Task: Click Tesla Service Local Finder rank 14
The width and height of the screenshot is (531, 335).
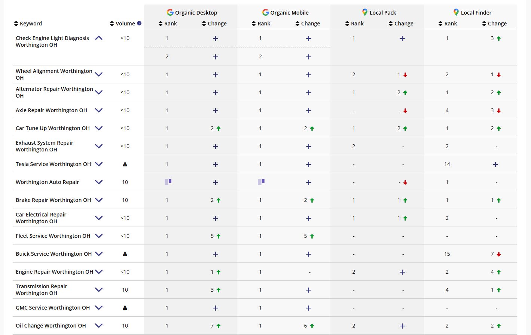Action: [x=447, y=164]
